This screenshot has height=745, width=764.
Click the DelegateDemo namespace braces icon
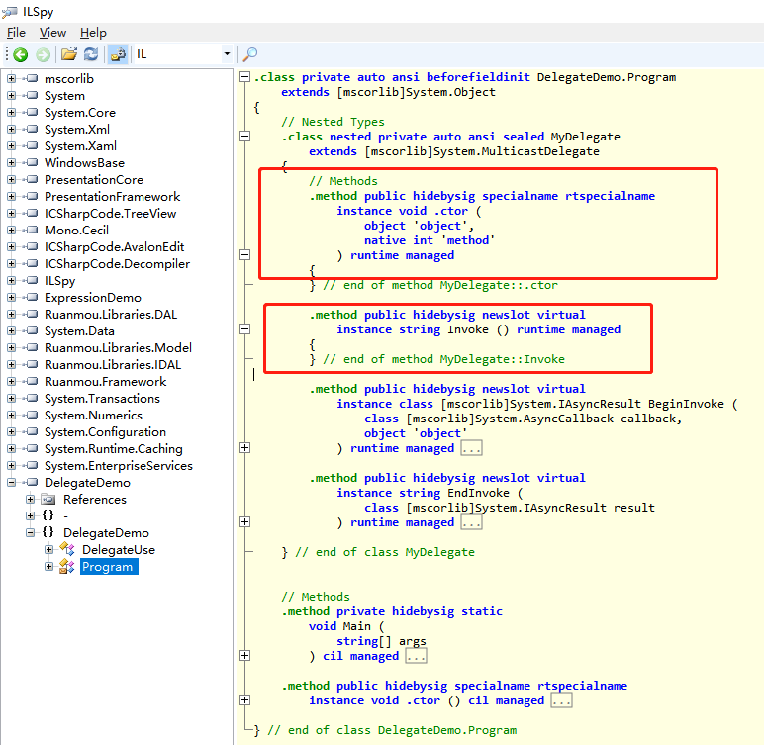click(x=48, y=532)
